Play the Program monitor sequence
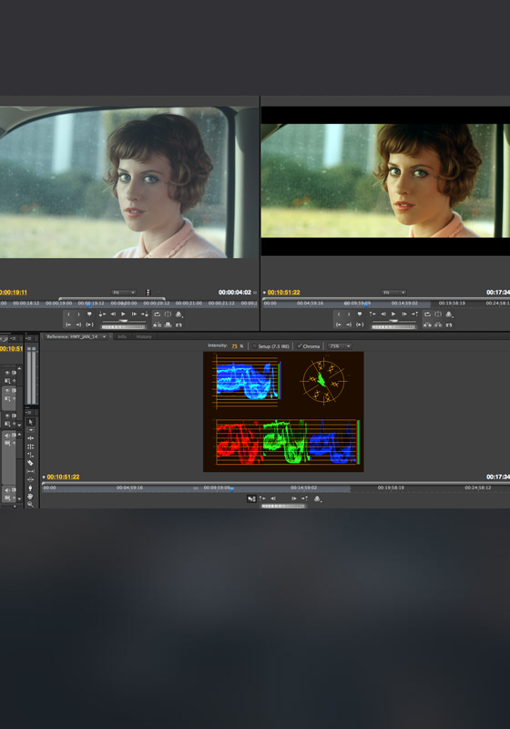Viewport: 510px width, 729px height. pos(393,313)
